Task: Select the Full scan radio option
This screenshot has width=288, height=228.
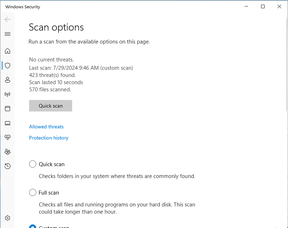Action: click(33, 192)
